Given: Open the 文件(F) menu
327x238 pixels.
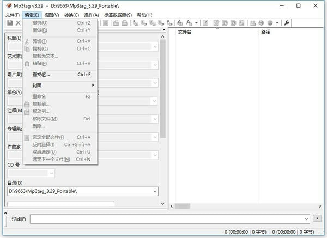Looking at the screenshot, I should coord(13,15).
